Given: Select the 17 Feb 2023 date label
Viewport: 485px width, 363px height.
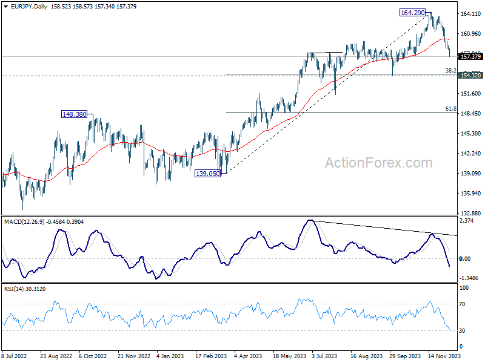Looking at the screenshot, I should (x=211, y=356).
